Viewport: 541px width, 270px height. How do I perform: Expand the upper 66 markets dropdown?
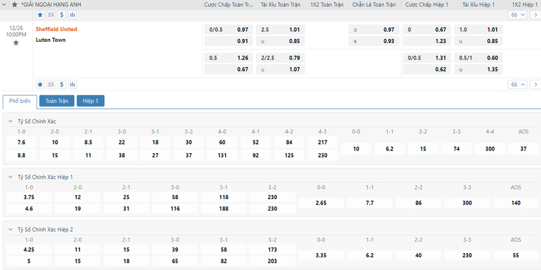[517, 15]
